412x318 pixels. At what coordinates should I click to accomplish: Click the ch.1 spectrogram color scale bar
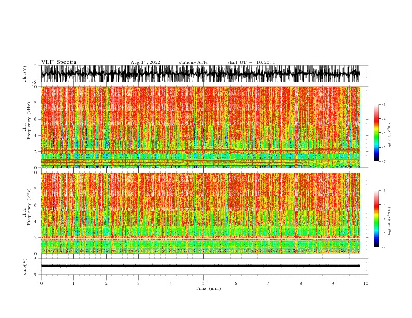click(x=376, y=133)
